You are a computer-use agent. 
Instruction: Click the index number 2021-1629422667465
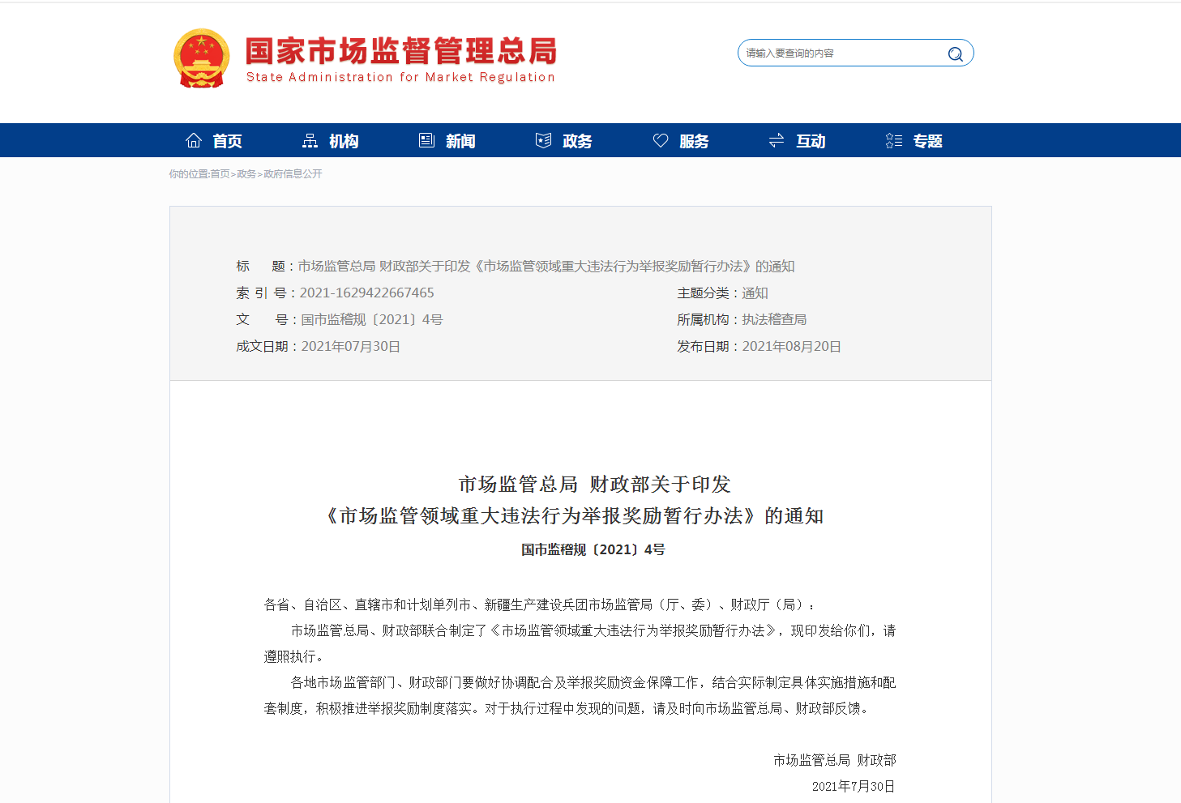(366, 293)
